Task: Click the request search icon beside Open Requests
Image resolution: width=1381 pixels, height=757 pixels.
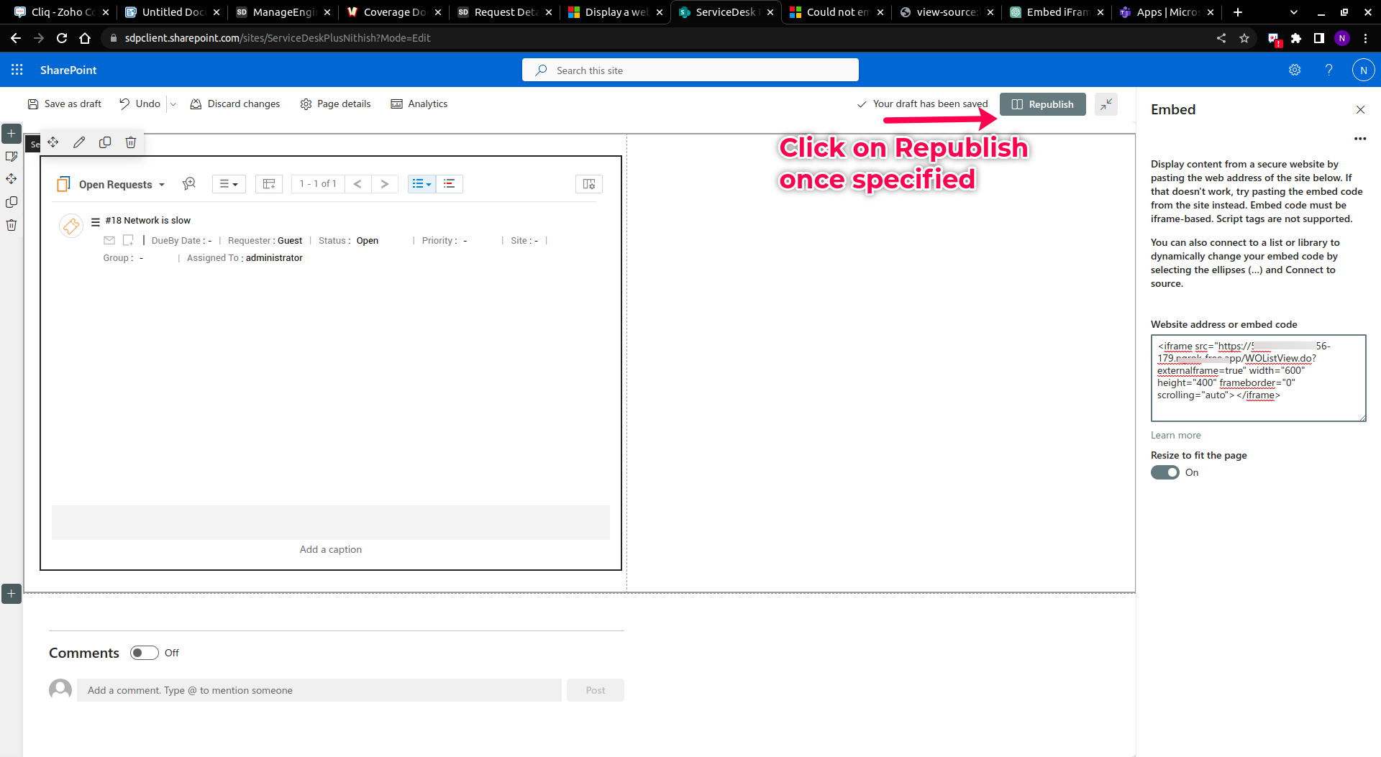Action: (189, 184)
